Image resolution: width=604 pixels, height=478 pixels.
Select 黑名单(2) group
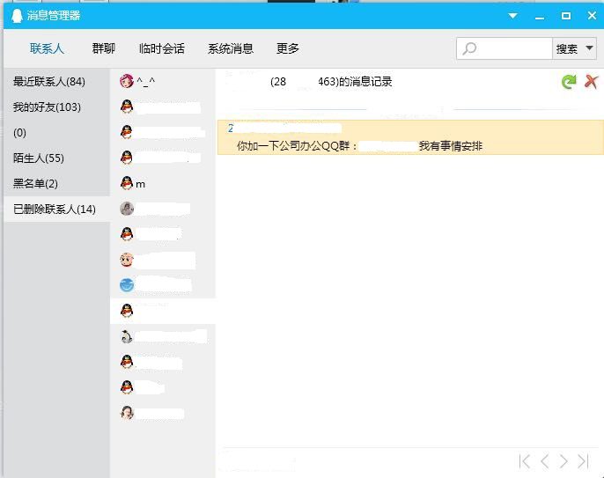(x=56, y=183)
